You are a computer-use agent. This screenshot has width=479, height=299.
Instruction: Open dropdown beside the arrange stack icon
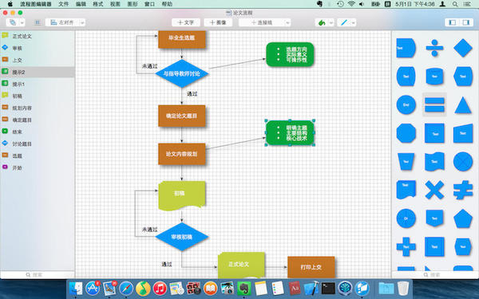tap(22, 22)
